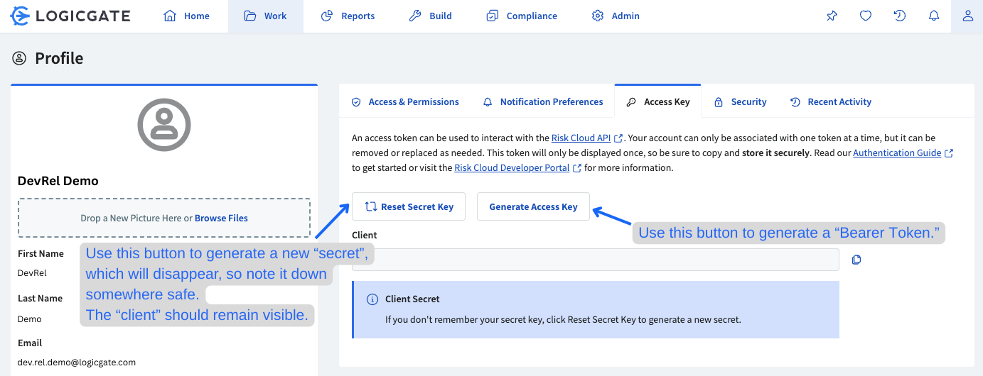The height and width of the screenshot is (376, 983).
Task: Open the Reports menu
Action: (348, 16)
